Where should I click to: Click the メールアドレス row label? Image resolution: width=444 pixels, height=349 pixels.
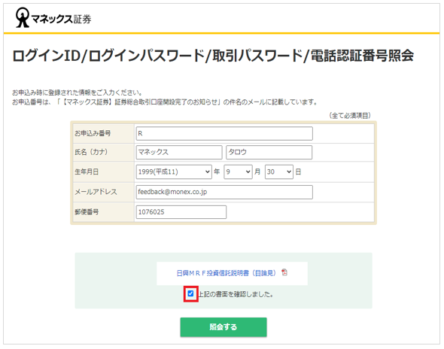(x=96, y=192)
